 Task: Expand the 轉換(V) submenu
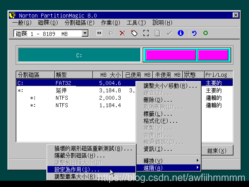[168, 161]
